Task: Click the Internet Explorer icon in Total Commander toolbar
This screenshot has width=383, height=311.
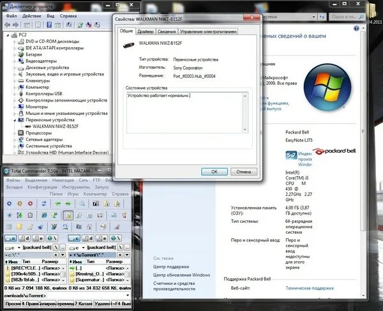Action: [x=44, y=215]
